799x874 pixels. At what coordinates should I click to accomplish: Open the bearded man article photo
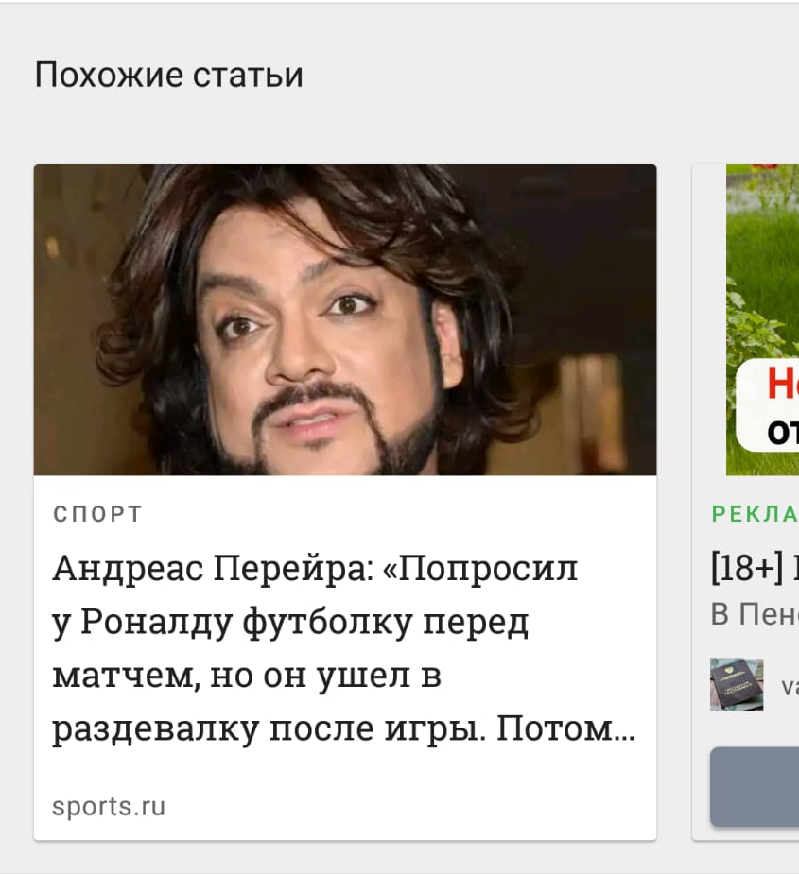tap(345, 320)
